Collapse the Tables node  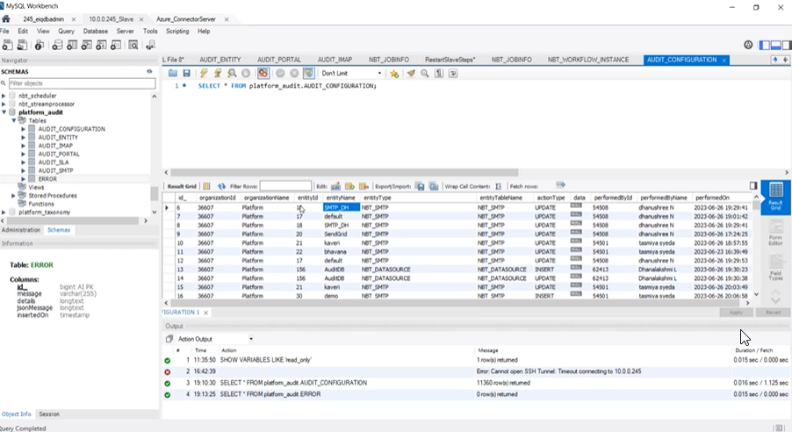point(14,121)
